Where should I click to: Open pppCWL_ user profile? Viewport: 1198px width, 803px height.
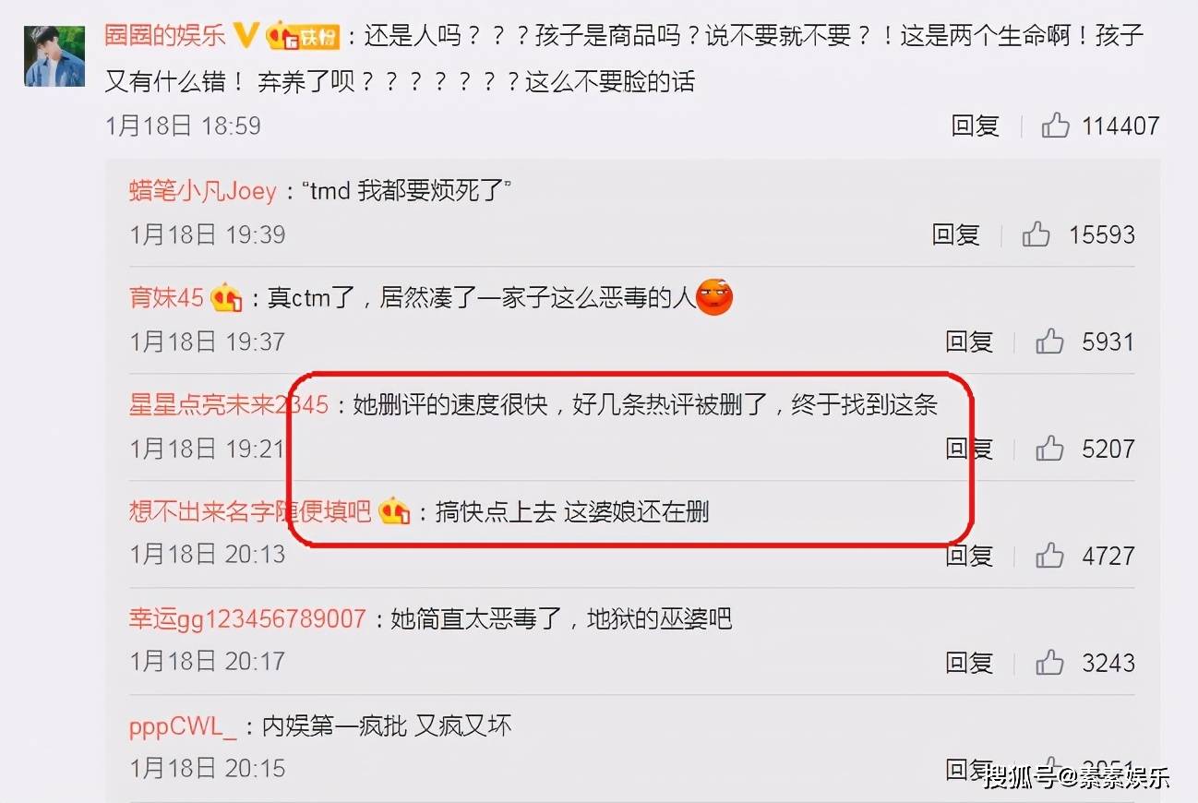183,726
